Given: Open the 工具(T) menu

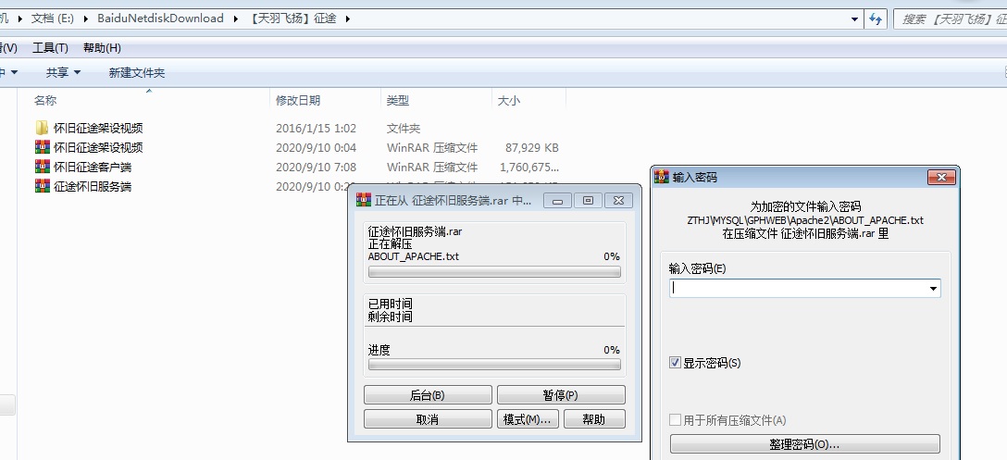Looking at the screenshot, I should tap(50, 48).
